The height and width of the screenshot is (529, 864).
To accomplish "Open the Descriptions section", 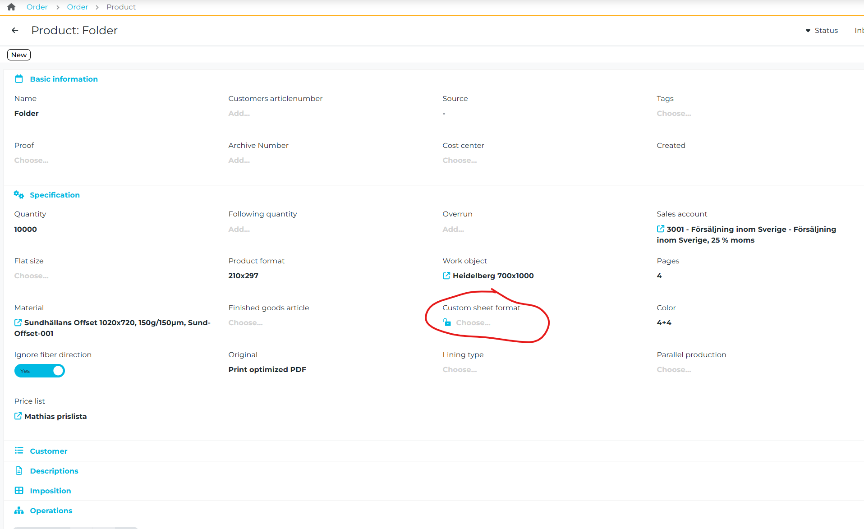I will [54, 471].
